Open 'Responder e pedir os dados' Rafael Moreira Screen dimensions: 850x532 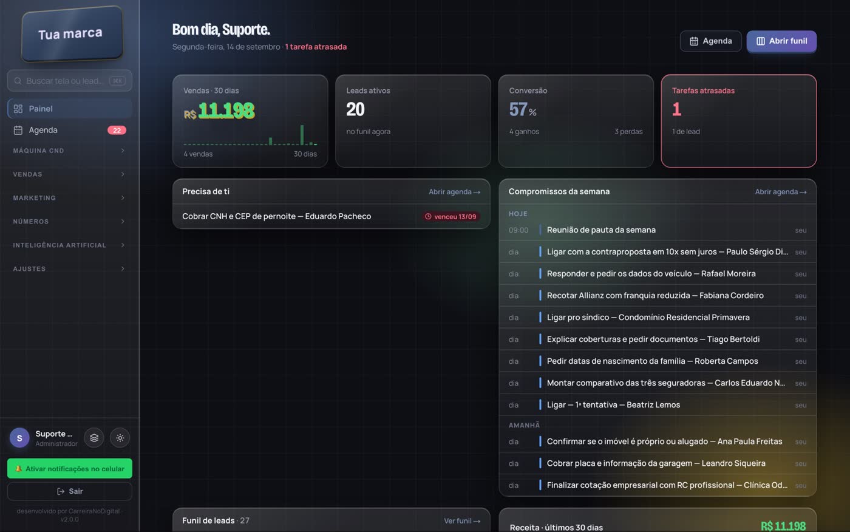pos(658,274)
